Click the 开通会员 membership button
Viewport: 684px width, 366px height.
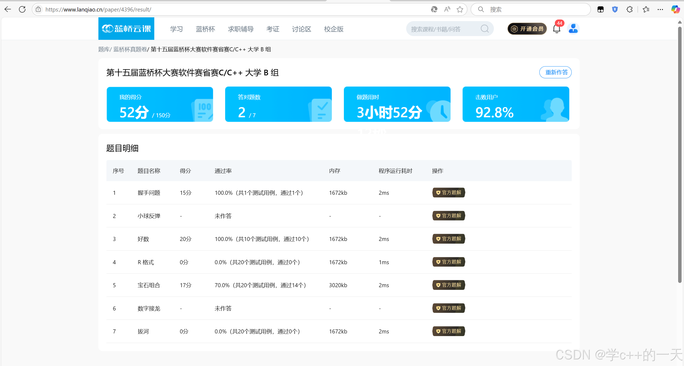click(x=527, y=29)
